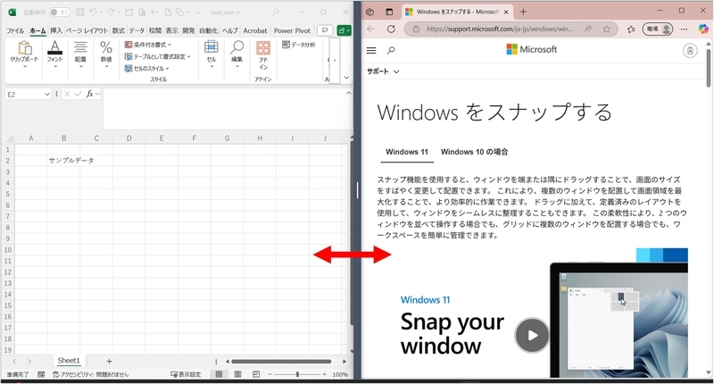The image size is (714, 384).
Task: View site information lock icon
Action: coord(416,29)
